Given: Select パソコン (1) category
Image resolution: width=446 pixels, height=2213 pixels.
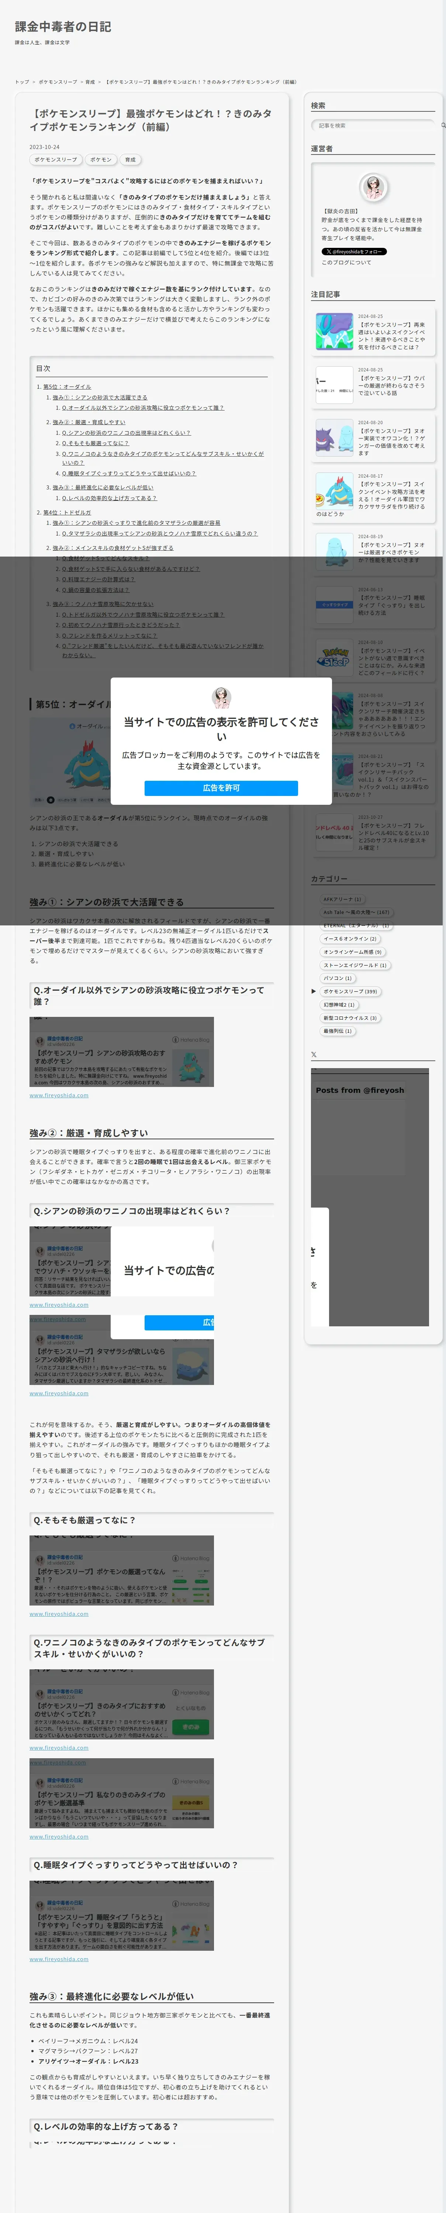Looking at the screenshot, I should [338, 979].
